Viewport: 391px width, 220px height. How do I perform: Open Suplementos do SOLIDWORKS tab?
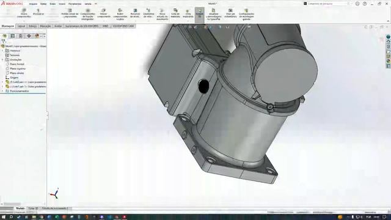point(82,26)
